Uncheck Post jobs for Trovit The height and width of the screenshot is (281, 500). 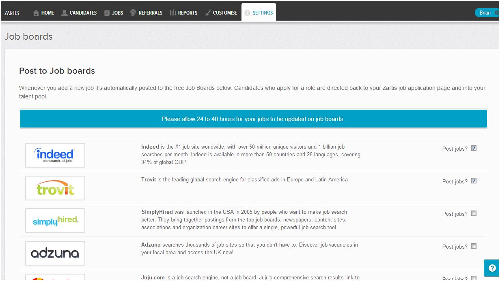(474, 181)
